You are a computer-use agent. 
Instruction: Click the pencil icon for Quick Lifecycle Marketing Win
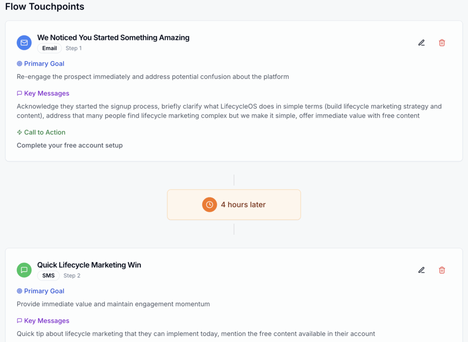pyautogui.click(x=421, y=270)
